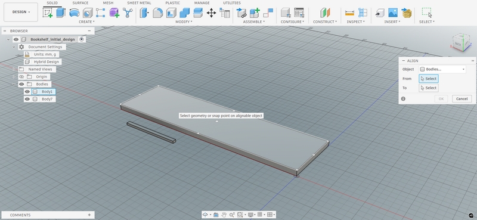Collapse the Bookshelf_initial_design root node
The width and height of the screenshot is (477, 220).
coord(8,39)
